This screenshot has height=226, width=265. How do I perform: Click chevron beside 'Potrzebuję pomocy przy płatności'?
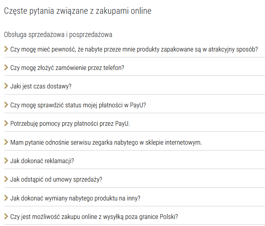6,123
